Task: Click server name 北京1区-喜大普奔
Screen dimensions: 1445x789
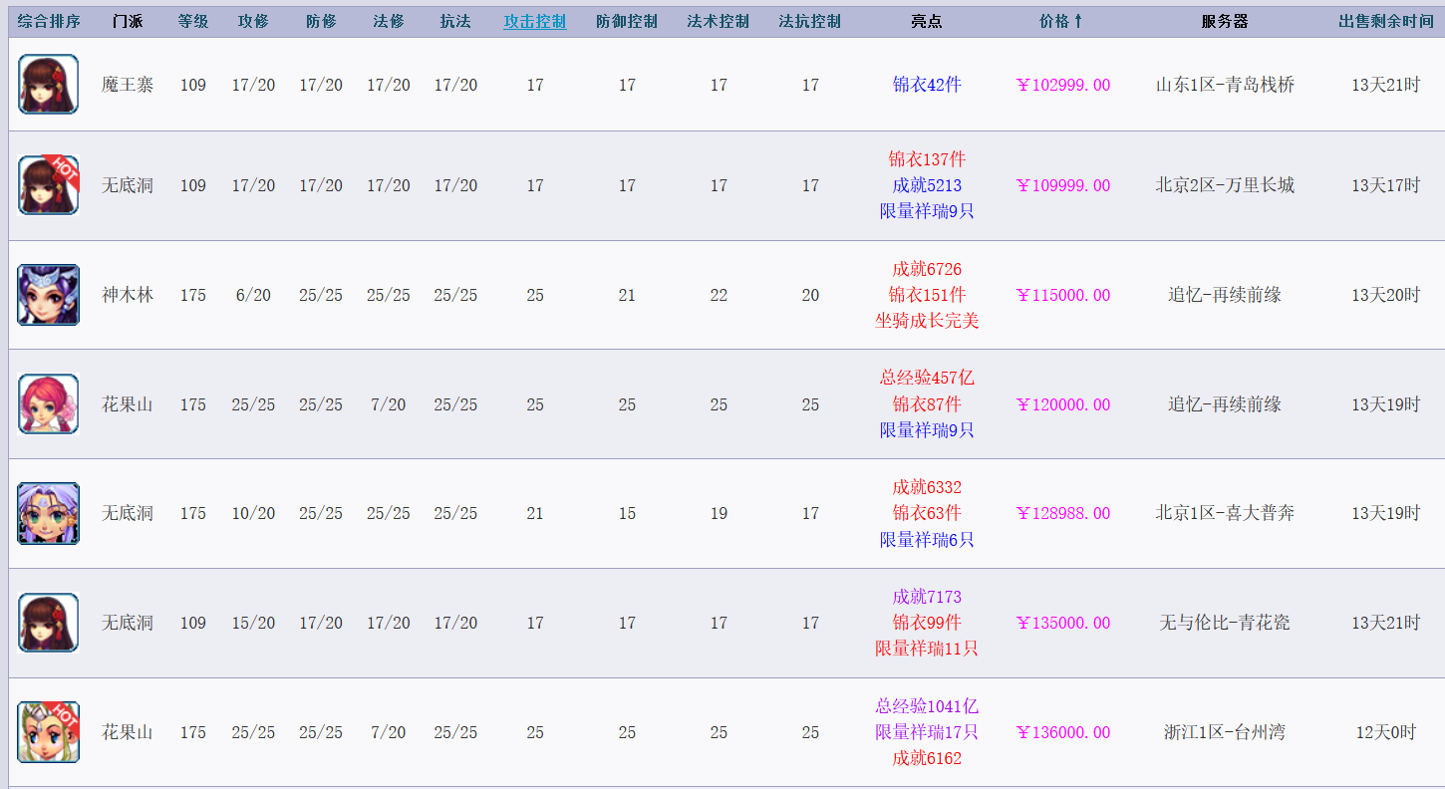Action: [1224, 514]
